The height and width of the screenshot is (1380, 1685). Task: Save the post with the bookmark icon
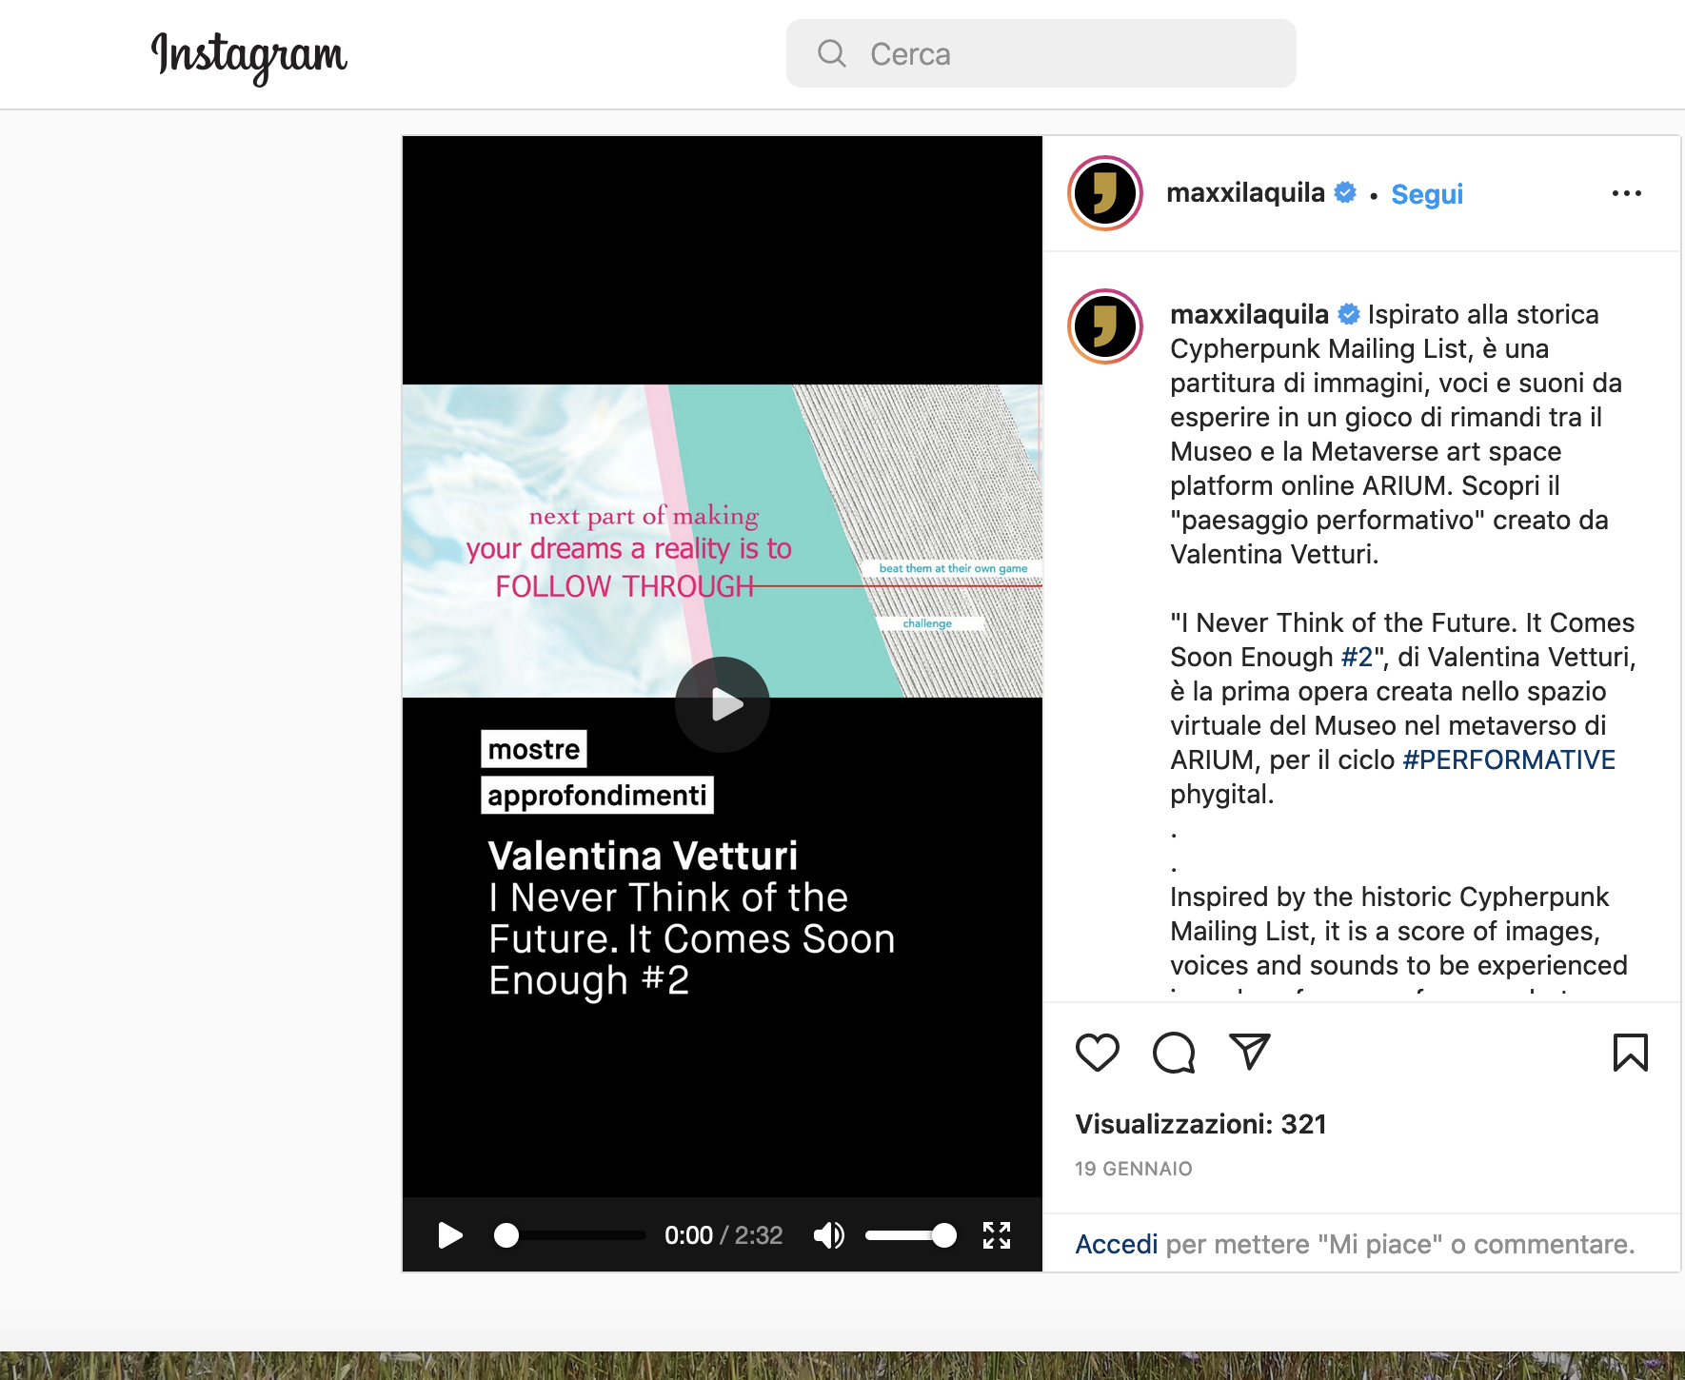[x=1630, y=1053]
